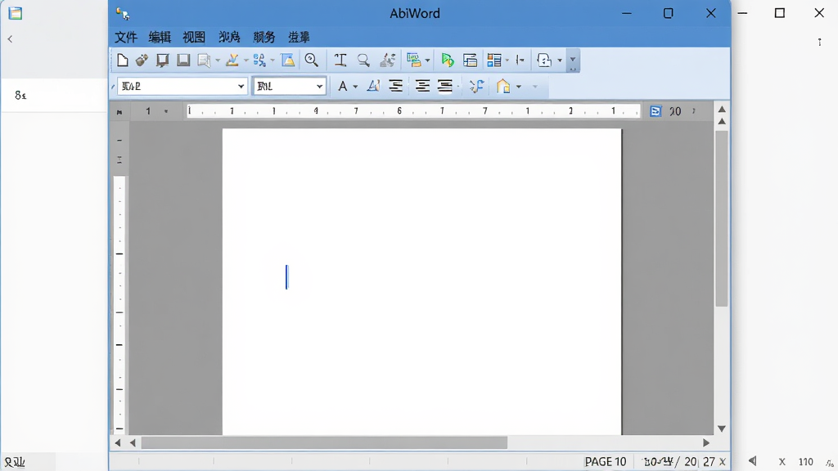Expand the arrow beside the house icon
838x471 pixels.
518,87
